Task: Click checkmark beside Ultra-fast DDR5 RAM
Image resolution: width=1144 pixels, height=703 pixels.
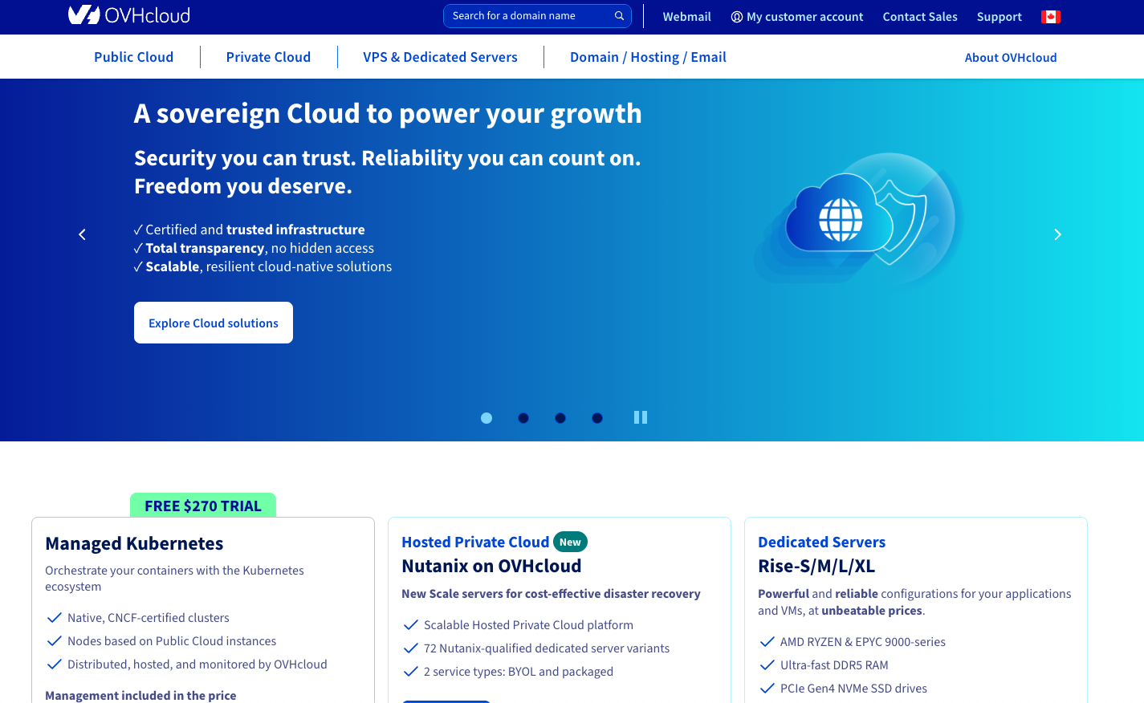Action: (x=767, y=664)
